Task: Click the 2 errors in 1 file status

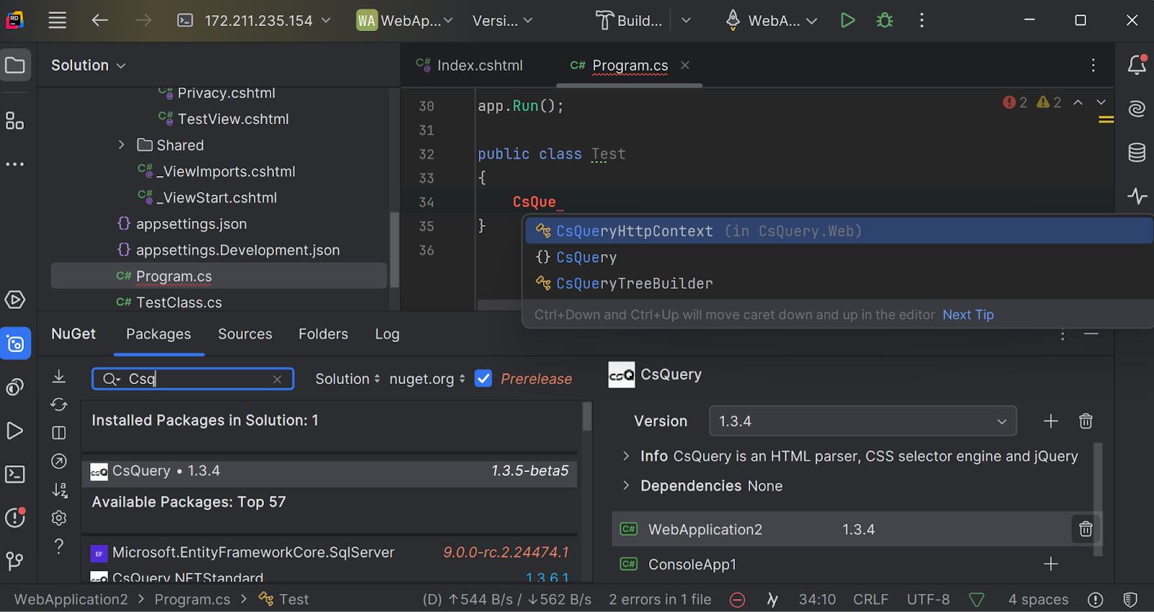Action: tap(660, 599)
